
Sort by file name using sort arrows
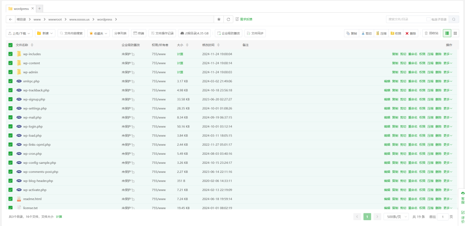[32, 45]
